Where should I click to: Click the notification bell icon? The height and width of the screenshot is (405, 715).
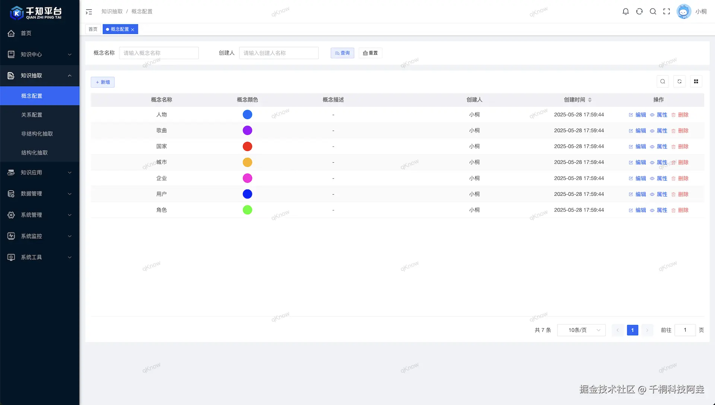coord(626,12)
